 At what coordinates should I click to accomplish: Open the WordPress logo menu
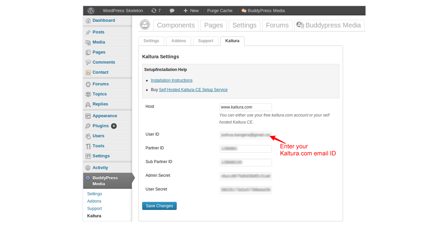point(91,11)
